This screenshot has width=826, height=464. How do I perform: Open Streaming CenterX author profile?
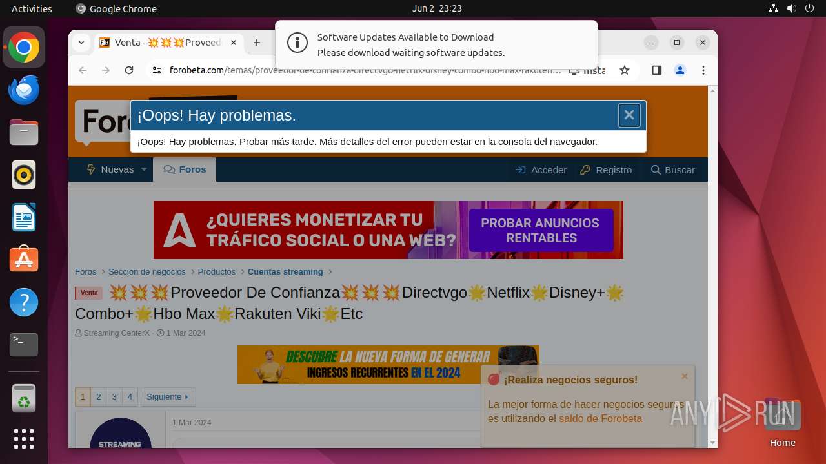coord(116,333)
